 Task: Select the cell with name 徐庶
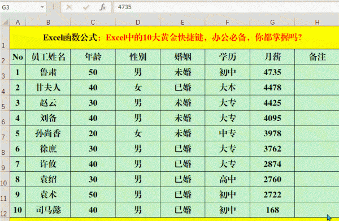[x=48, y=149]
